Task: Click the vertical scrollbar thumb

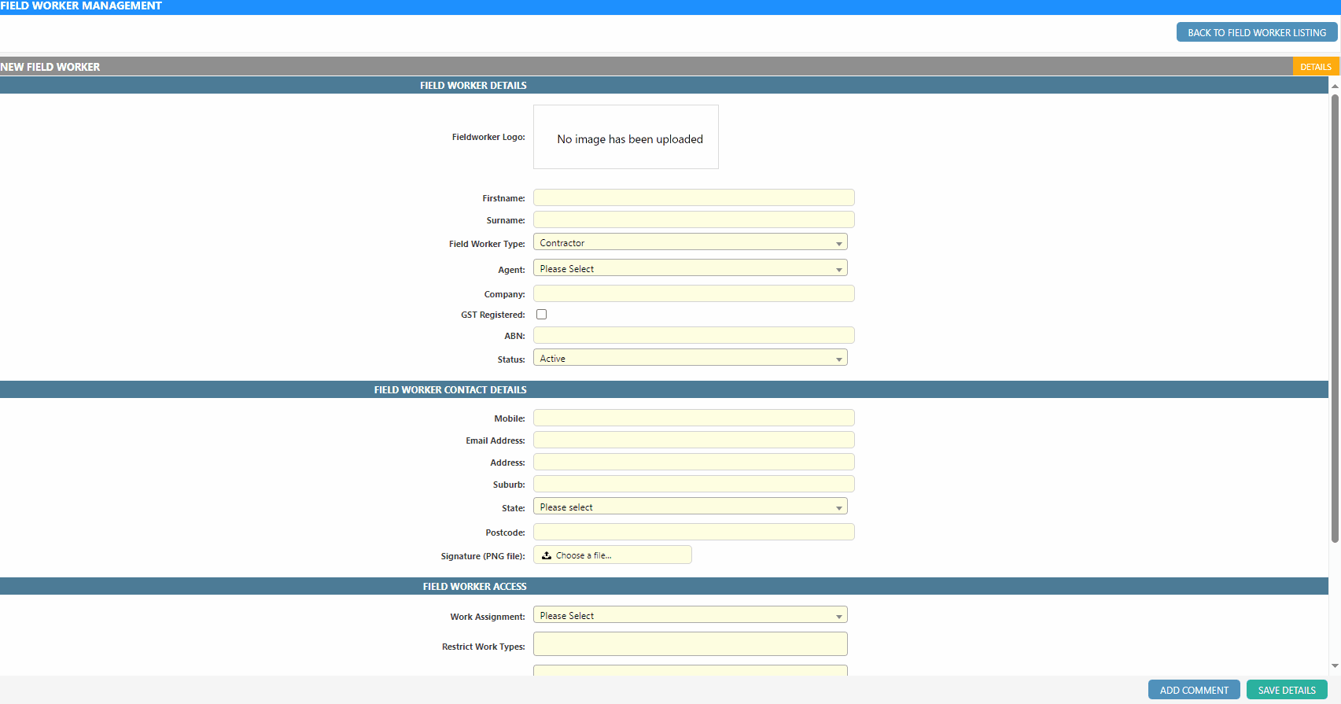Action: (x=1335, y=319)
